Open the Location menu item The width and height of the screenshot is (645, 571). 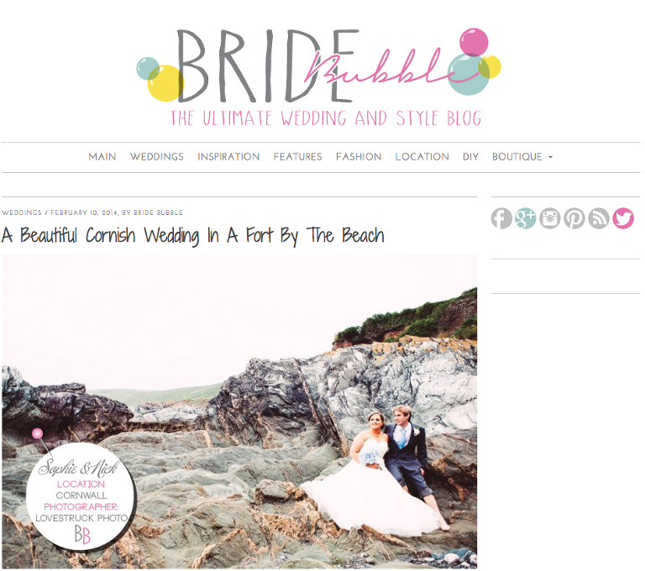coord(422,157)
